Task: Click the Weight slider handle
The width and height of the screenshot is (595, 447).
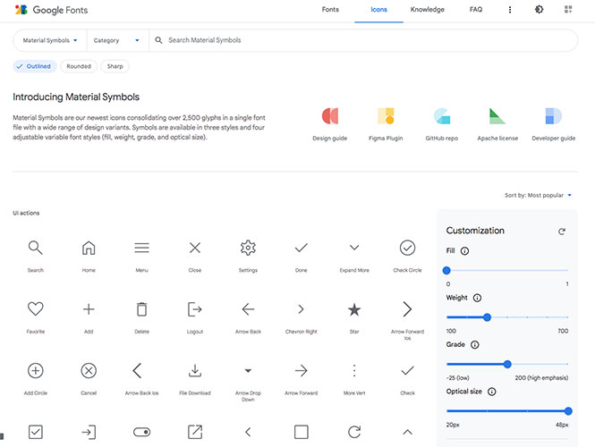Action: point(488,317)
